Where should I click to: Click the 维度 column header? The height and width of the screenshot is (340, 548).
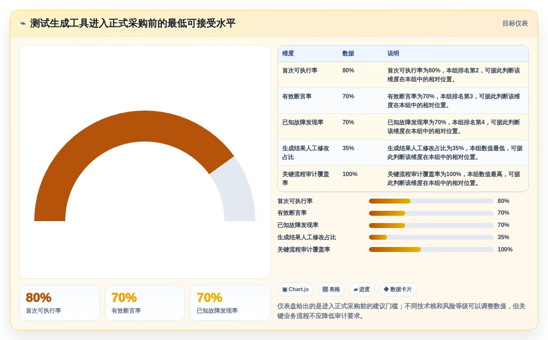coord(288,53)
